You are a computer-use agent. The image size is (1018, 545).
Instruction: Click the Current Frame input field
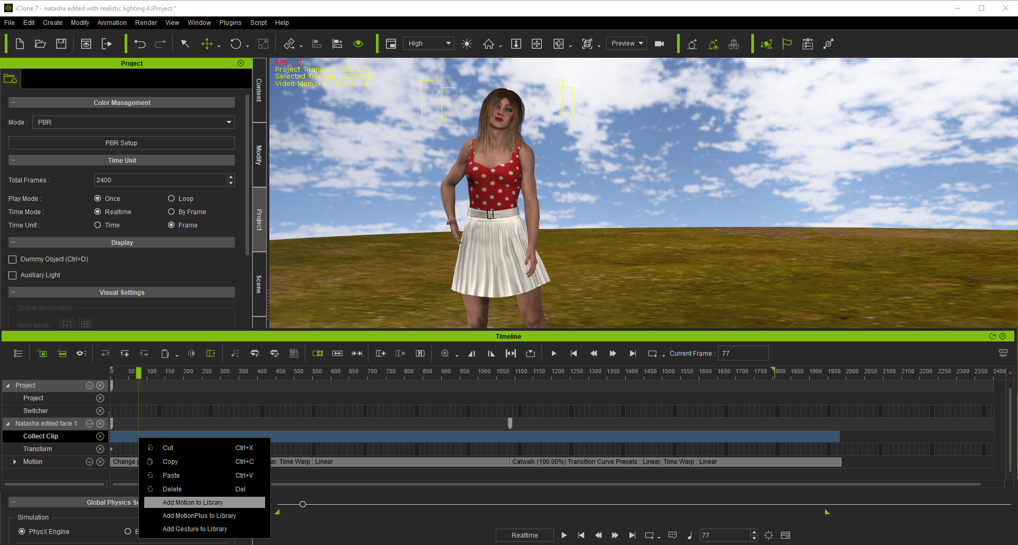pos(743,354)
